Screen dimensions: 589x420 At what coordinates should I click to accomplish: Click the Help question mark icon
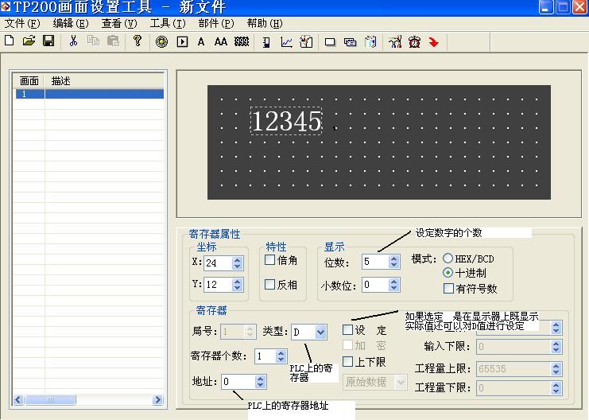pos(138,41)
